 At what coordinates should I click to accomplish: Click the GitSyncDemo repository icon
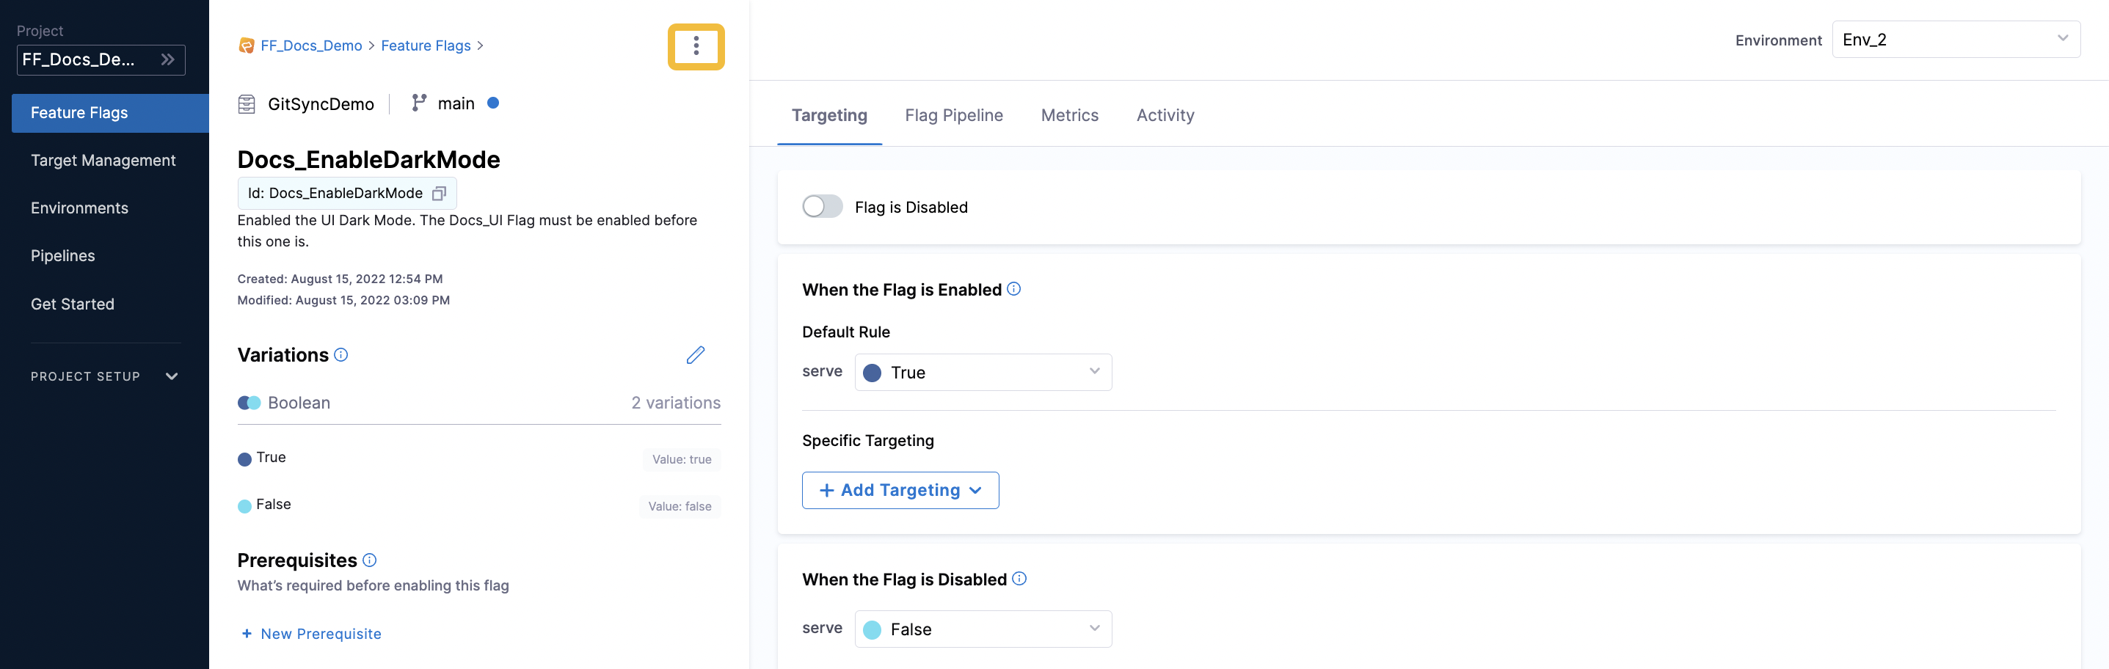247,104
